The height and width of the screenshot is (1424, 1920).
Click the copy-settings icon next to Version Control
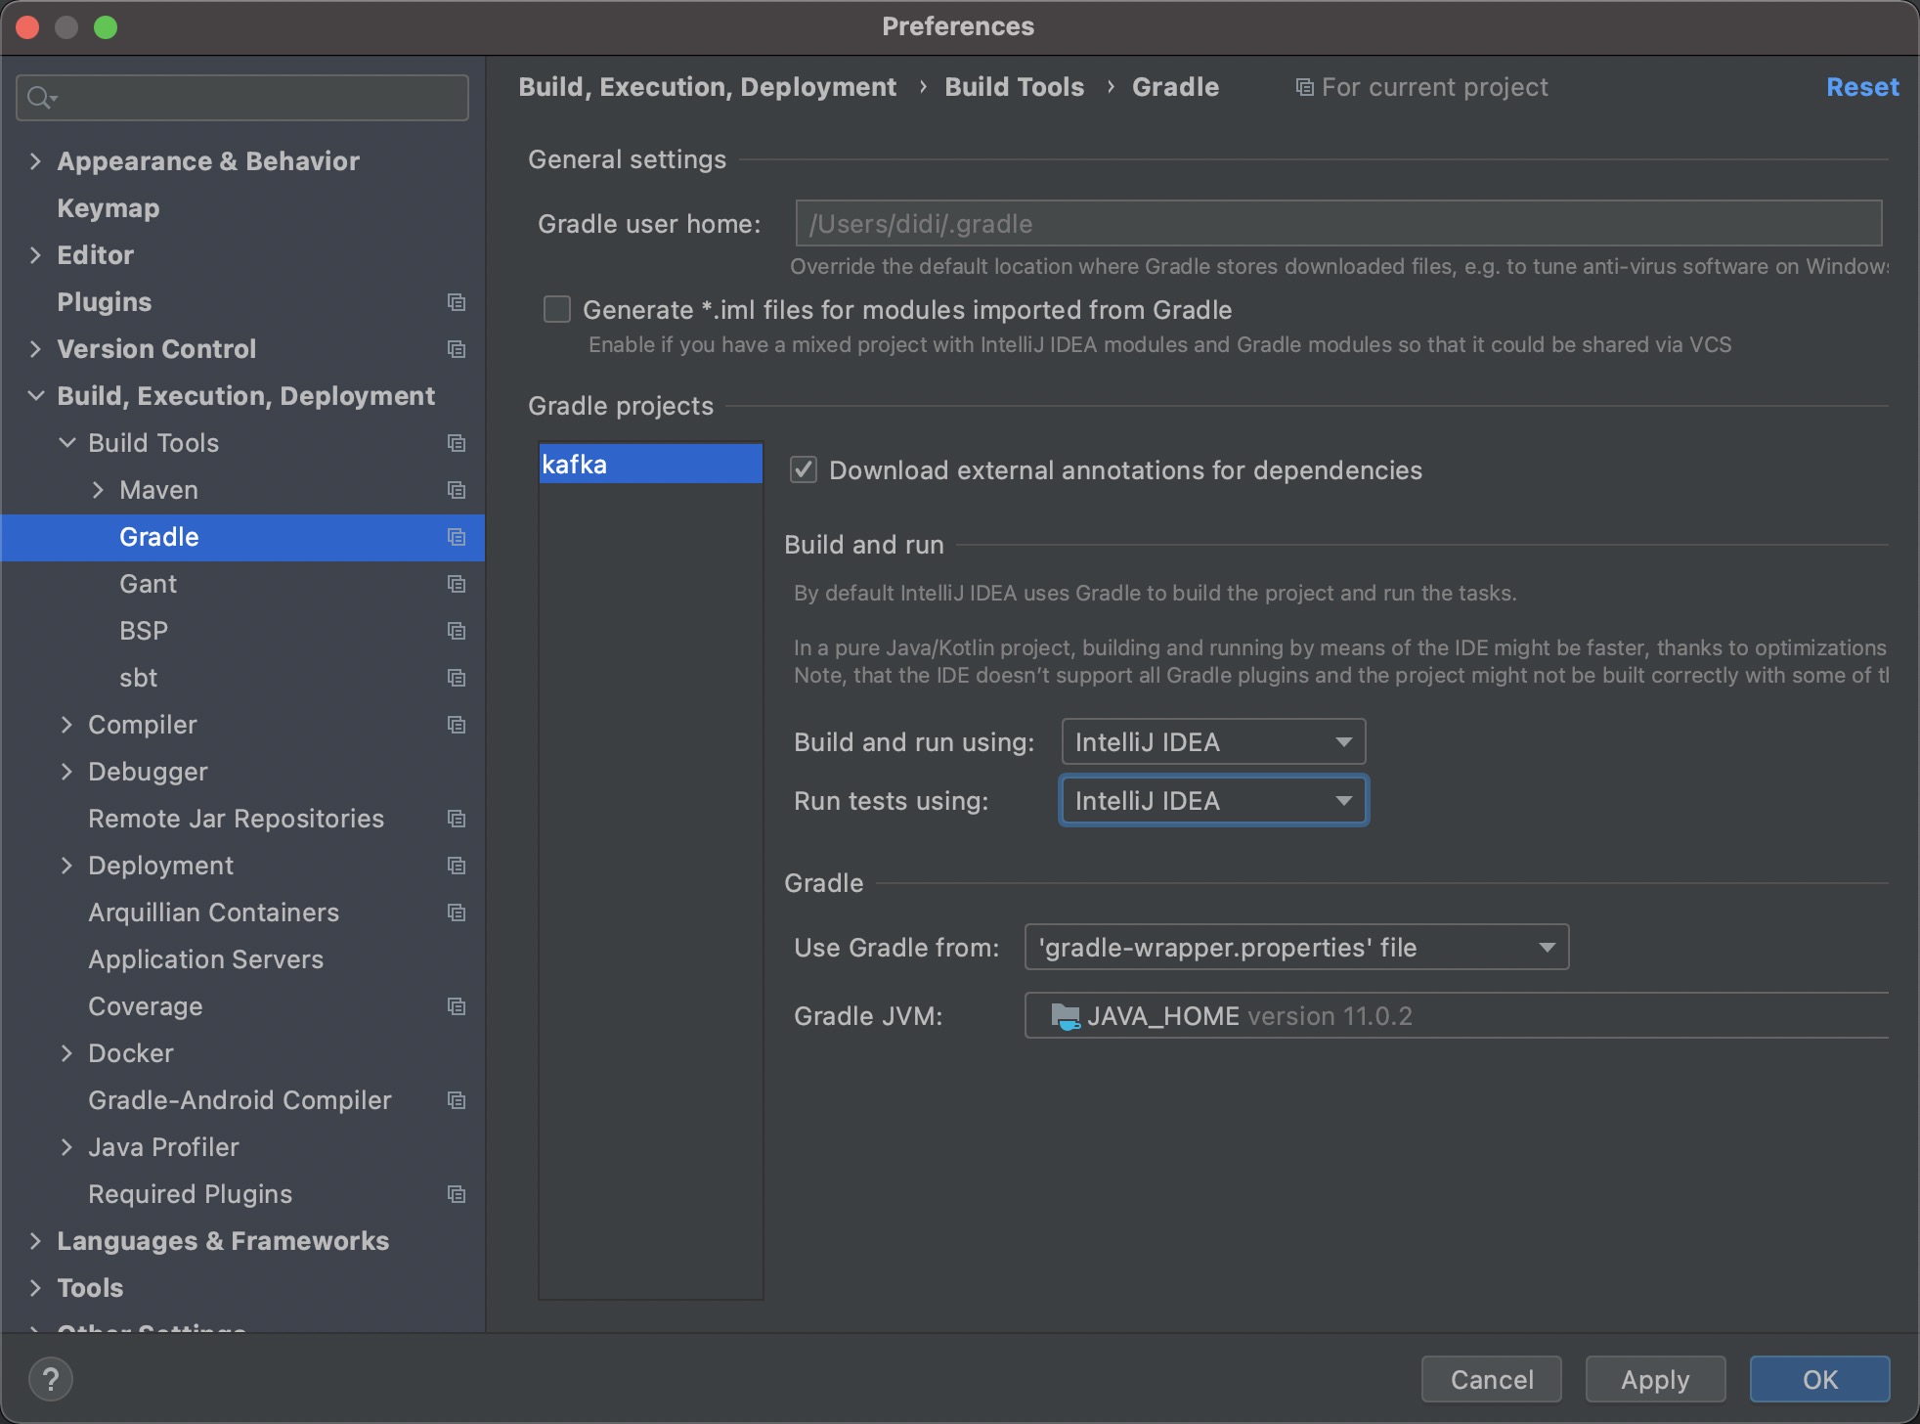(457, 349)
